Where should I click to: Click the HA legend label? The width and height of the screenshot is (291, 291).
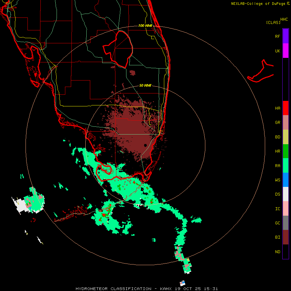coord(277,108)
